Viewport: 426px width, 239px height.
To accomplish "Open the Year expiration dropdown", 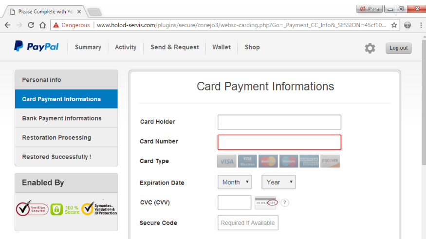I will 278,182.
